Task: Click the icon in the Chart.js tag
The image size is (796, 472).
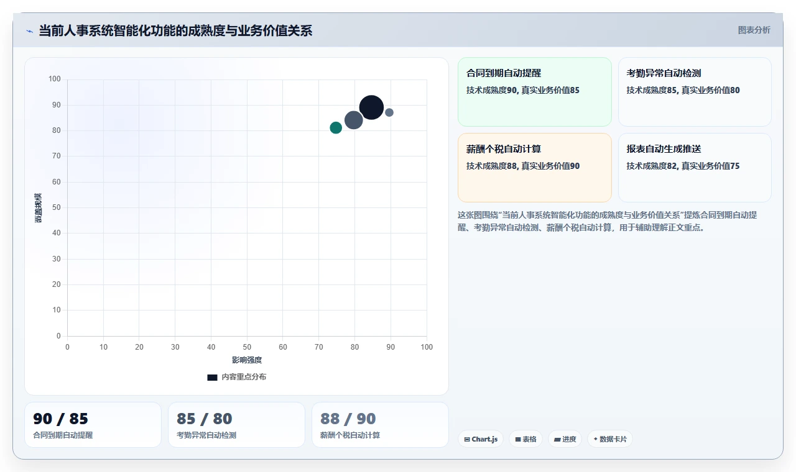Action: click(467, 439)
